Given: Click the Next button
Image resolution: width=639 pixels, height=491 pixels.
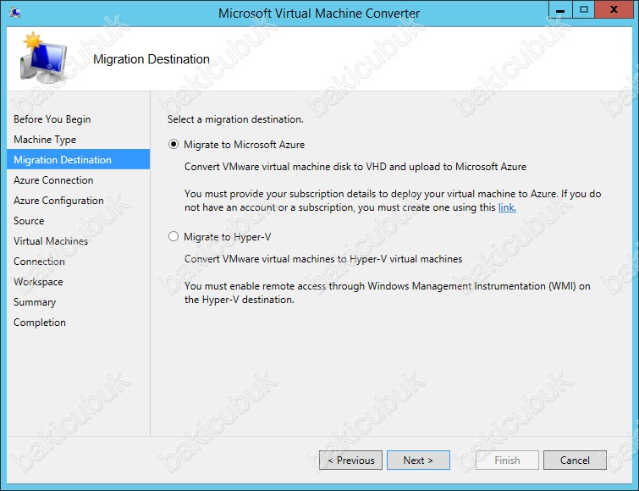Looking at the screenshot, I should (418, 460).
